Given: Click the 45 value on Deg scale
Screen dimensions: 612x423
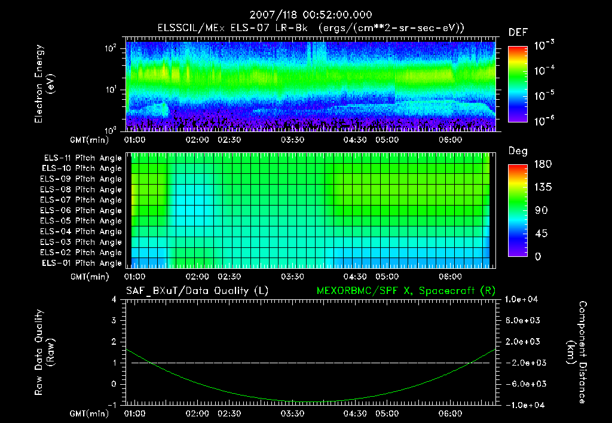Looking at the screenshot, I should point(541,234).
